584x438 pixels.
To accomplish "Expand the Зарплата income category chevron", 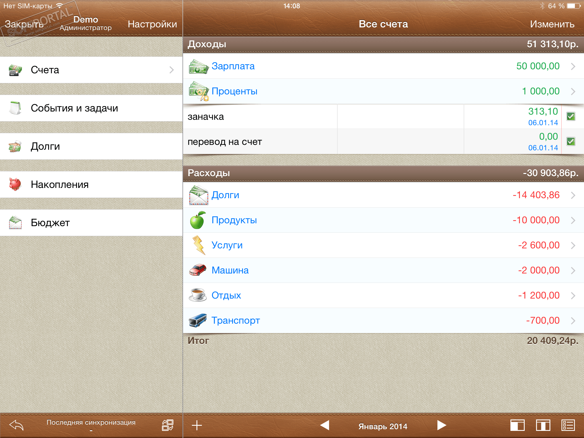I will [573, 66].
